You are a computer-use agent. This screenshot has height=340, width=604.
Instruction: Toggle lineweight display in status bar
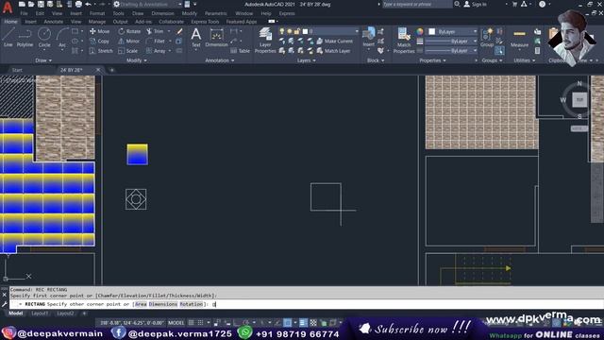pos(303,323)
